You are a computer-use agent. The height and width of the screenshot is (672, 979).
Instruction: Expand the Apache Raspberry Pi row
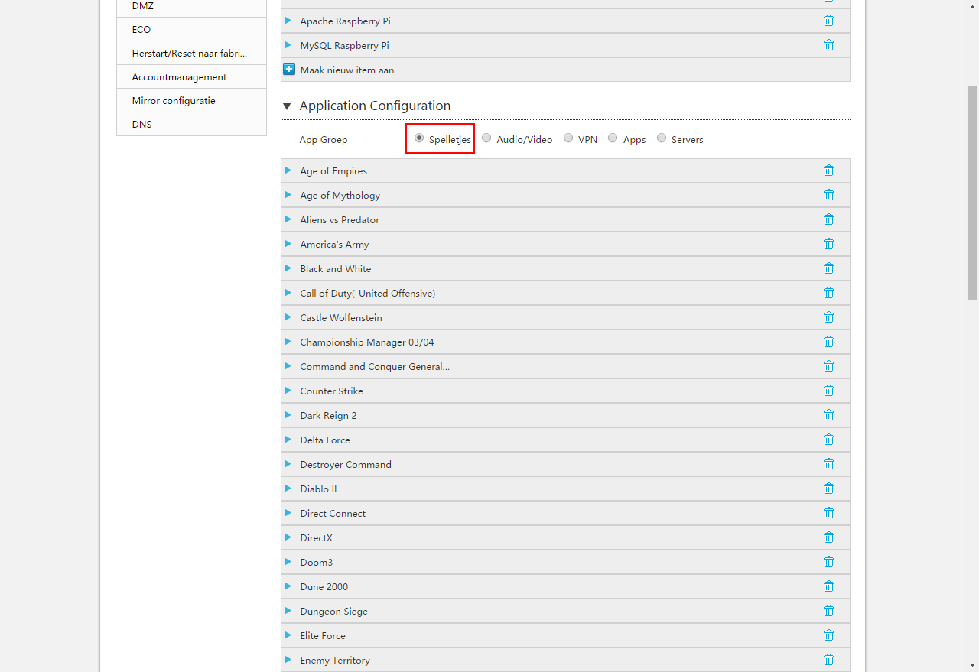tap(288, 21)
